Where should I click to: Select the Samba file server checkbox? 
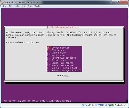(x=49, y=63)
